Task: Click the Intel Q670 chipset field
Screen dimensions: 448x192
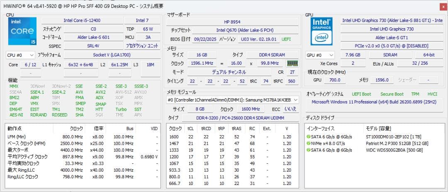Action: tap(245, 30)
